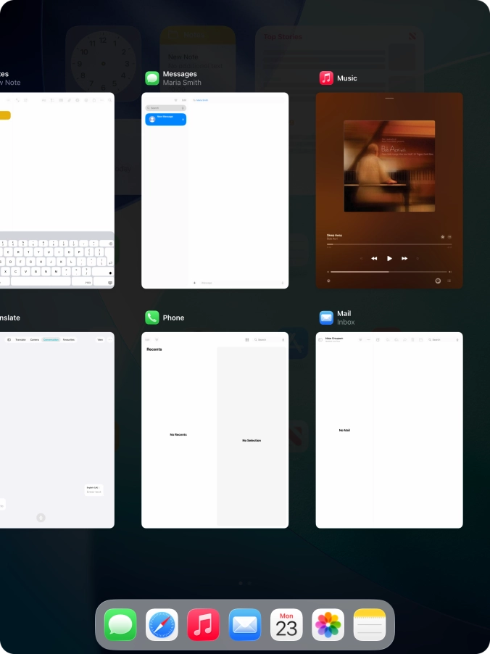The height and width of the screenshot is (654, 490).
Task: Select the New Message conversation in Messages
Action: (x=166, y=119)
